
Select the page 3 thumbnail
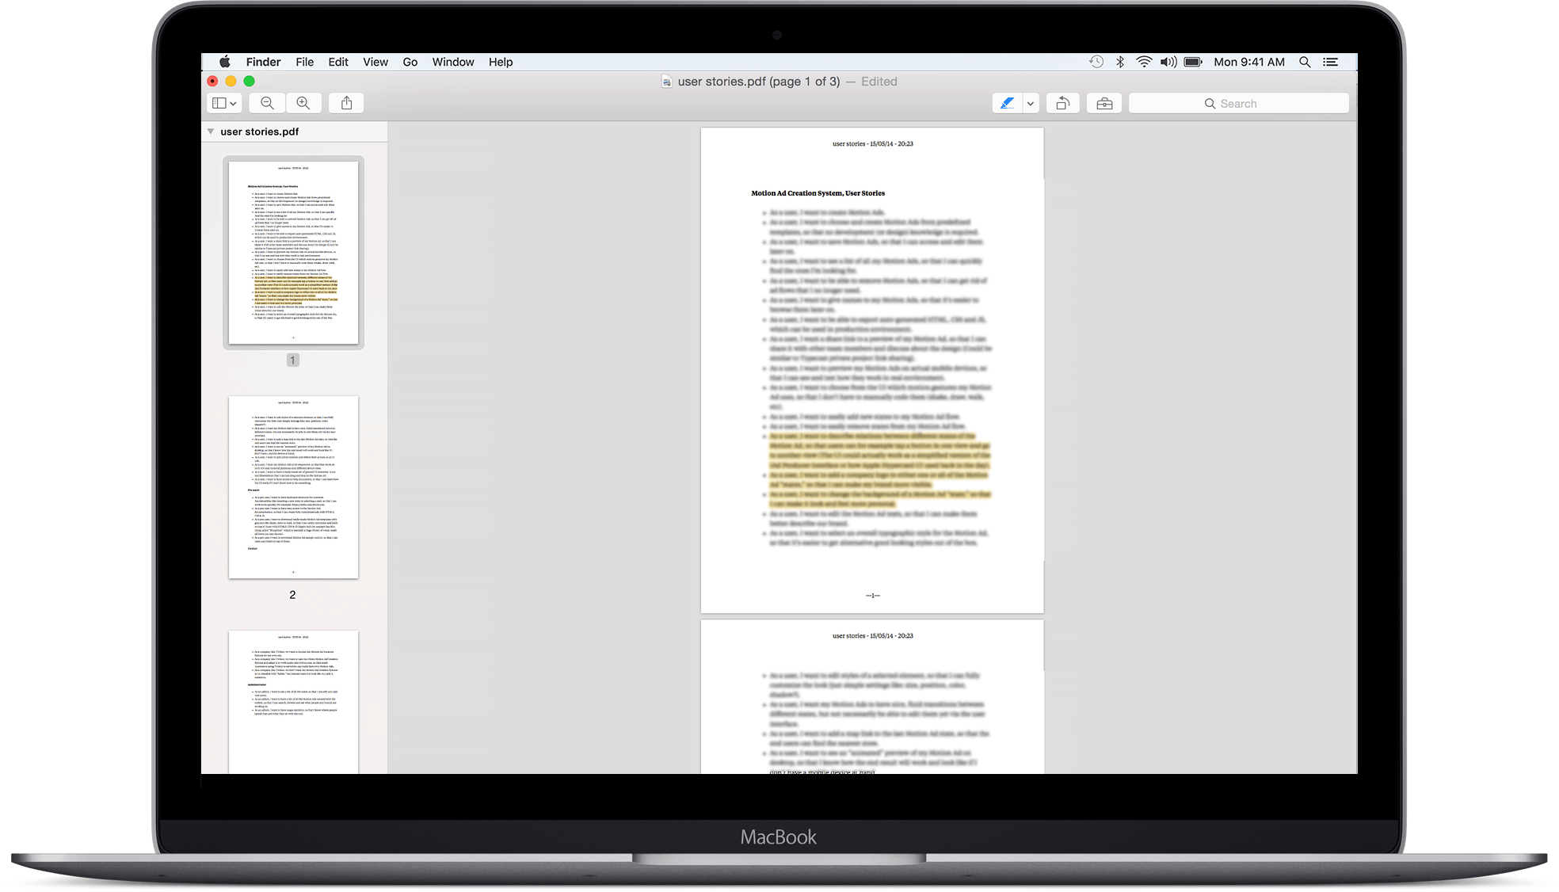(x=293, y=701)
